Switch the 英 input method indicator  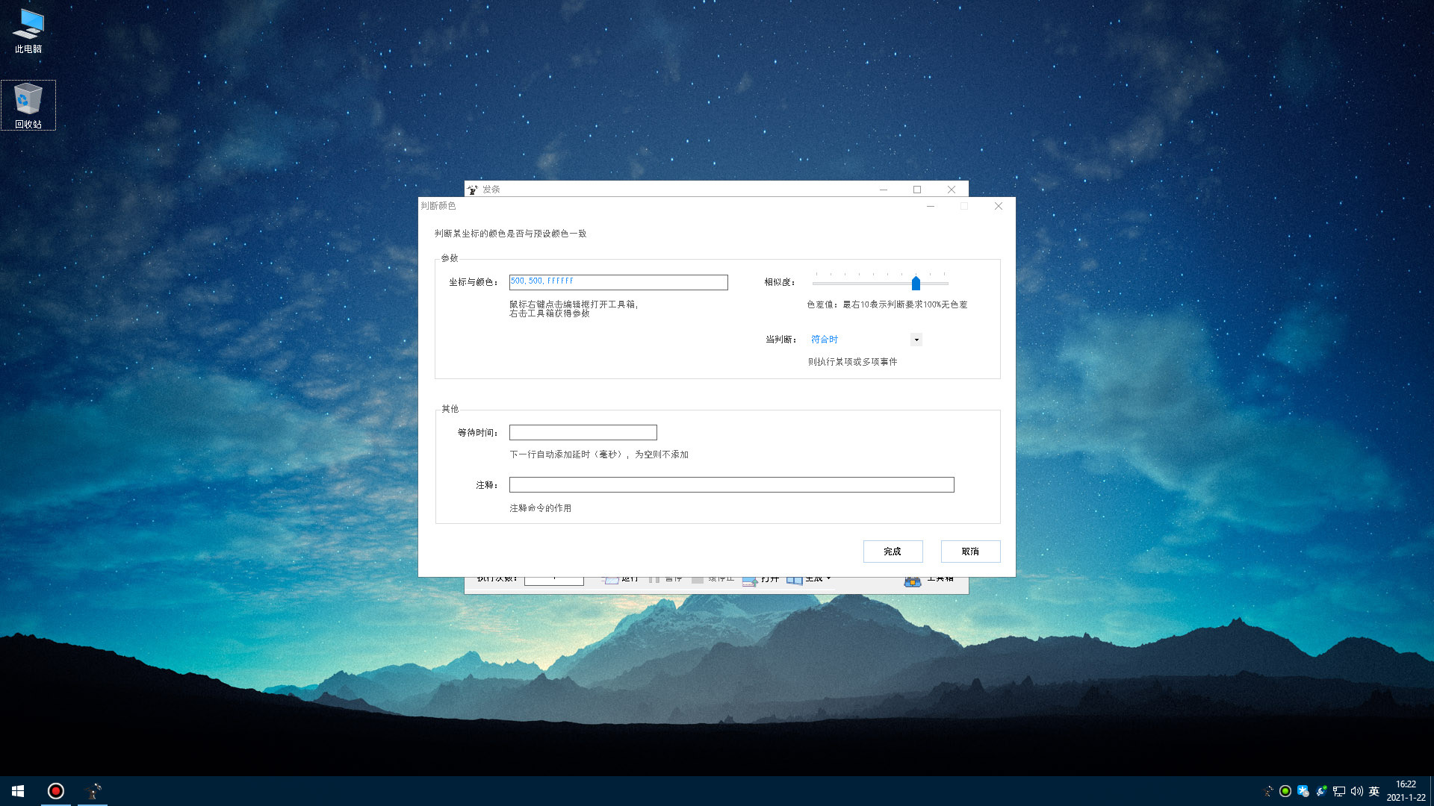(x=1374, y=791)
